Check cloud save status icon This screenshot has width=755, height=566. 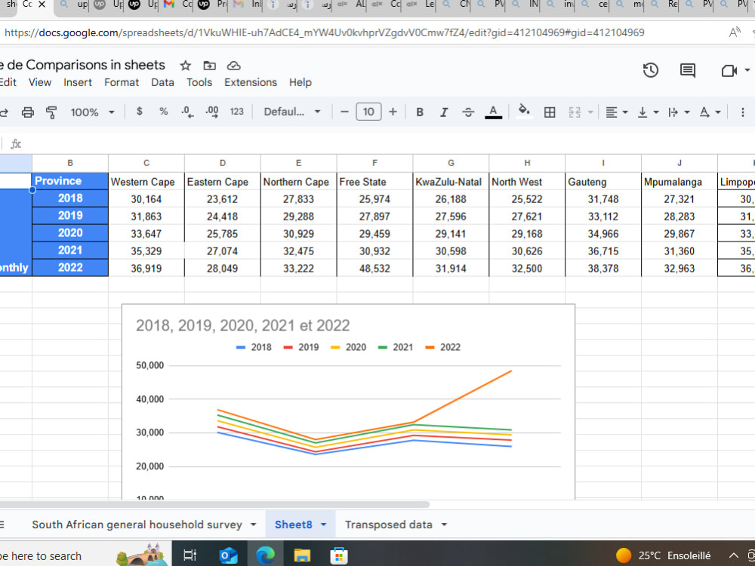[x=233, y=66]
